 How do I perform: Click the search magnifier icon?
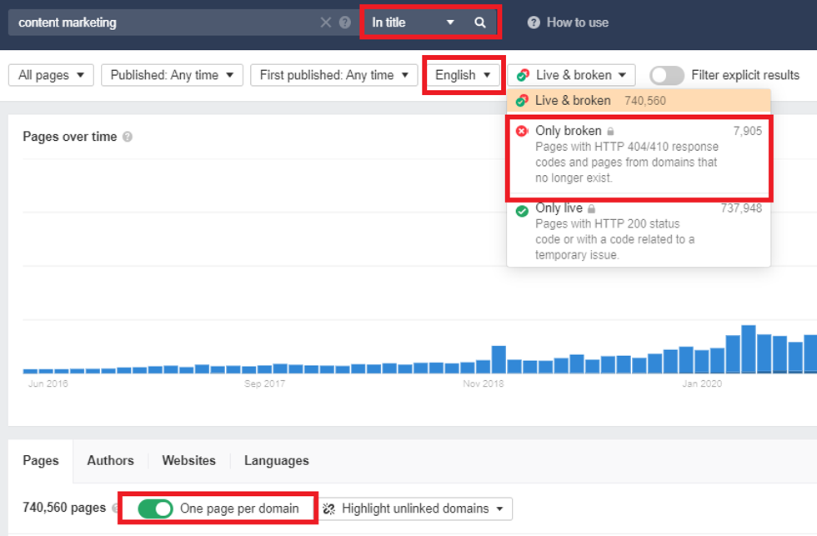tap(481, 22)
